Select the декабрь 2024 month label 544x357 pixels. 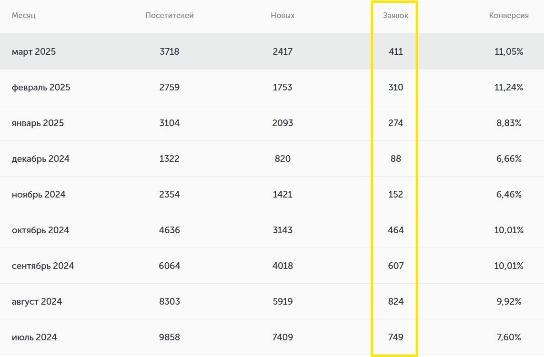[x=40, y=159]
